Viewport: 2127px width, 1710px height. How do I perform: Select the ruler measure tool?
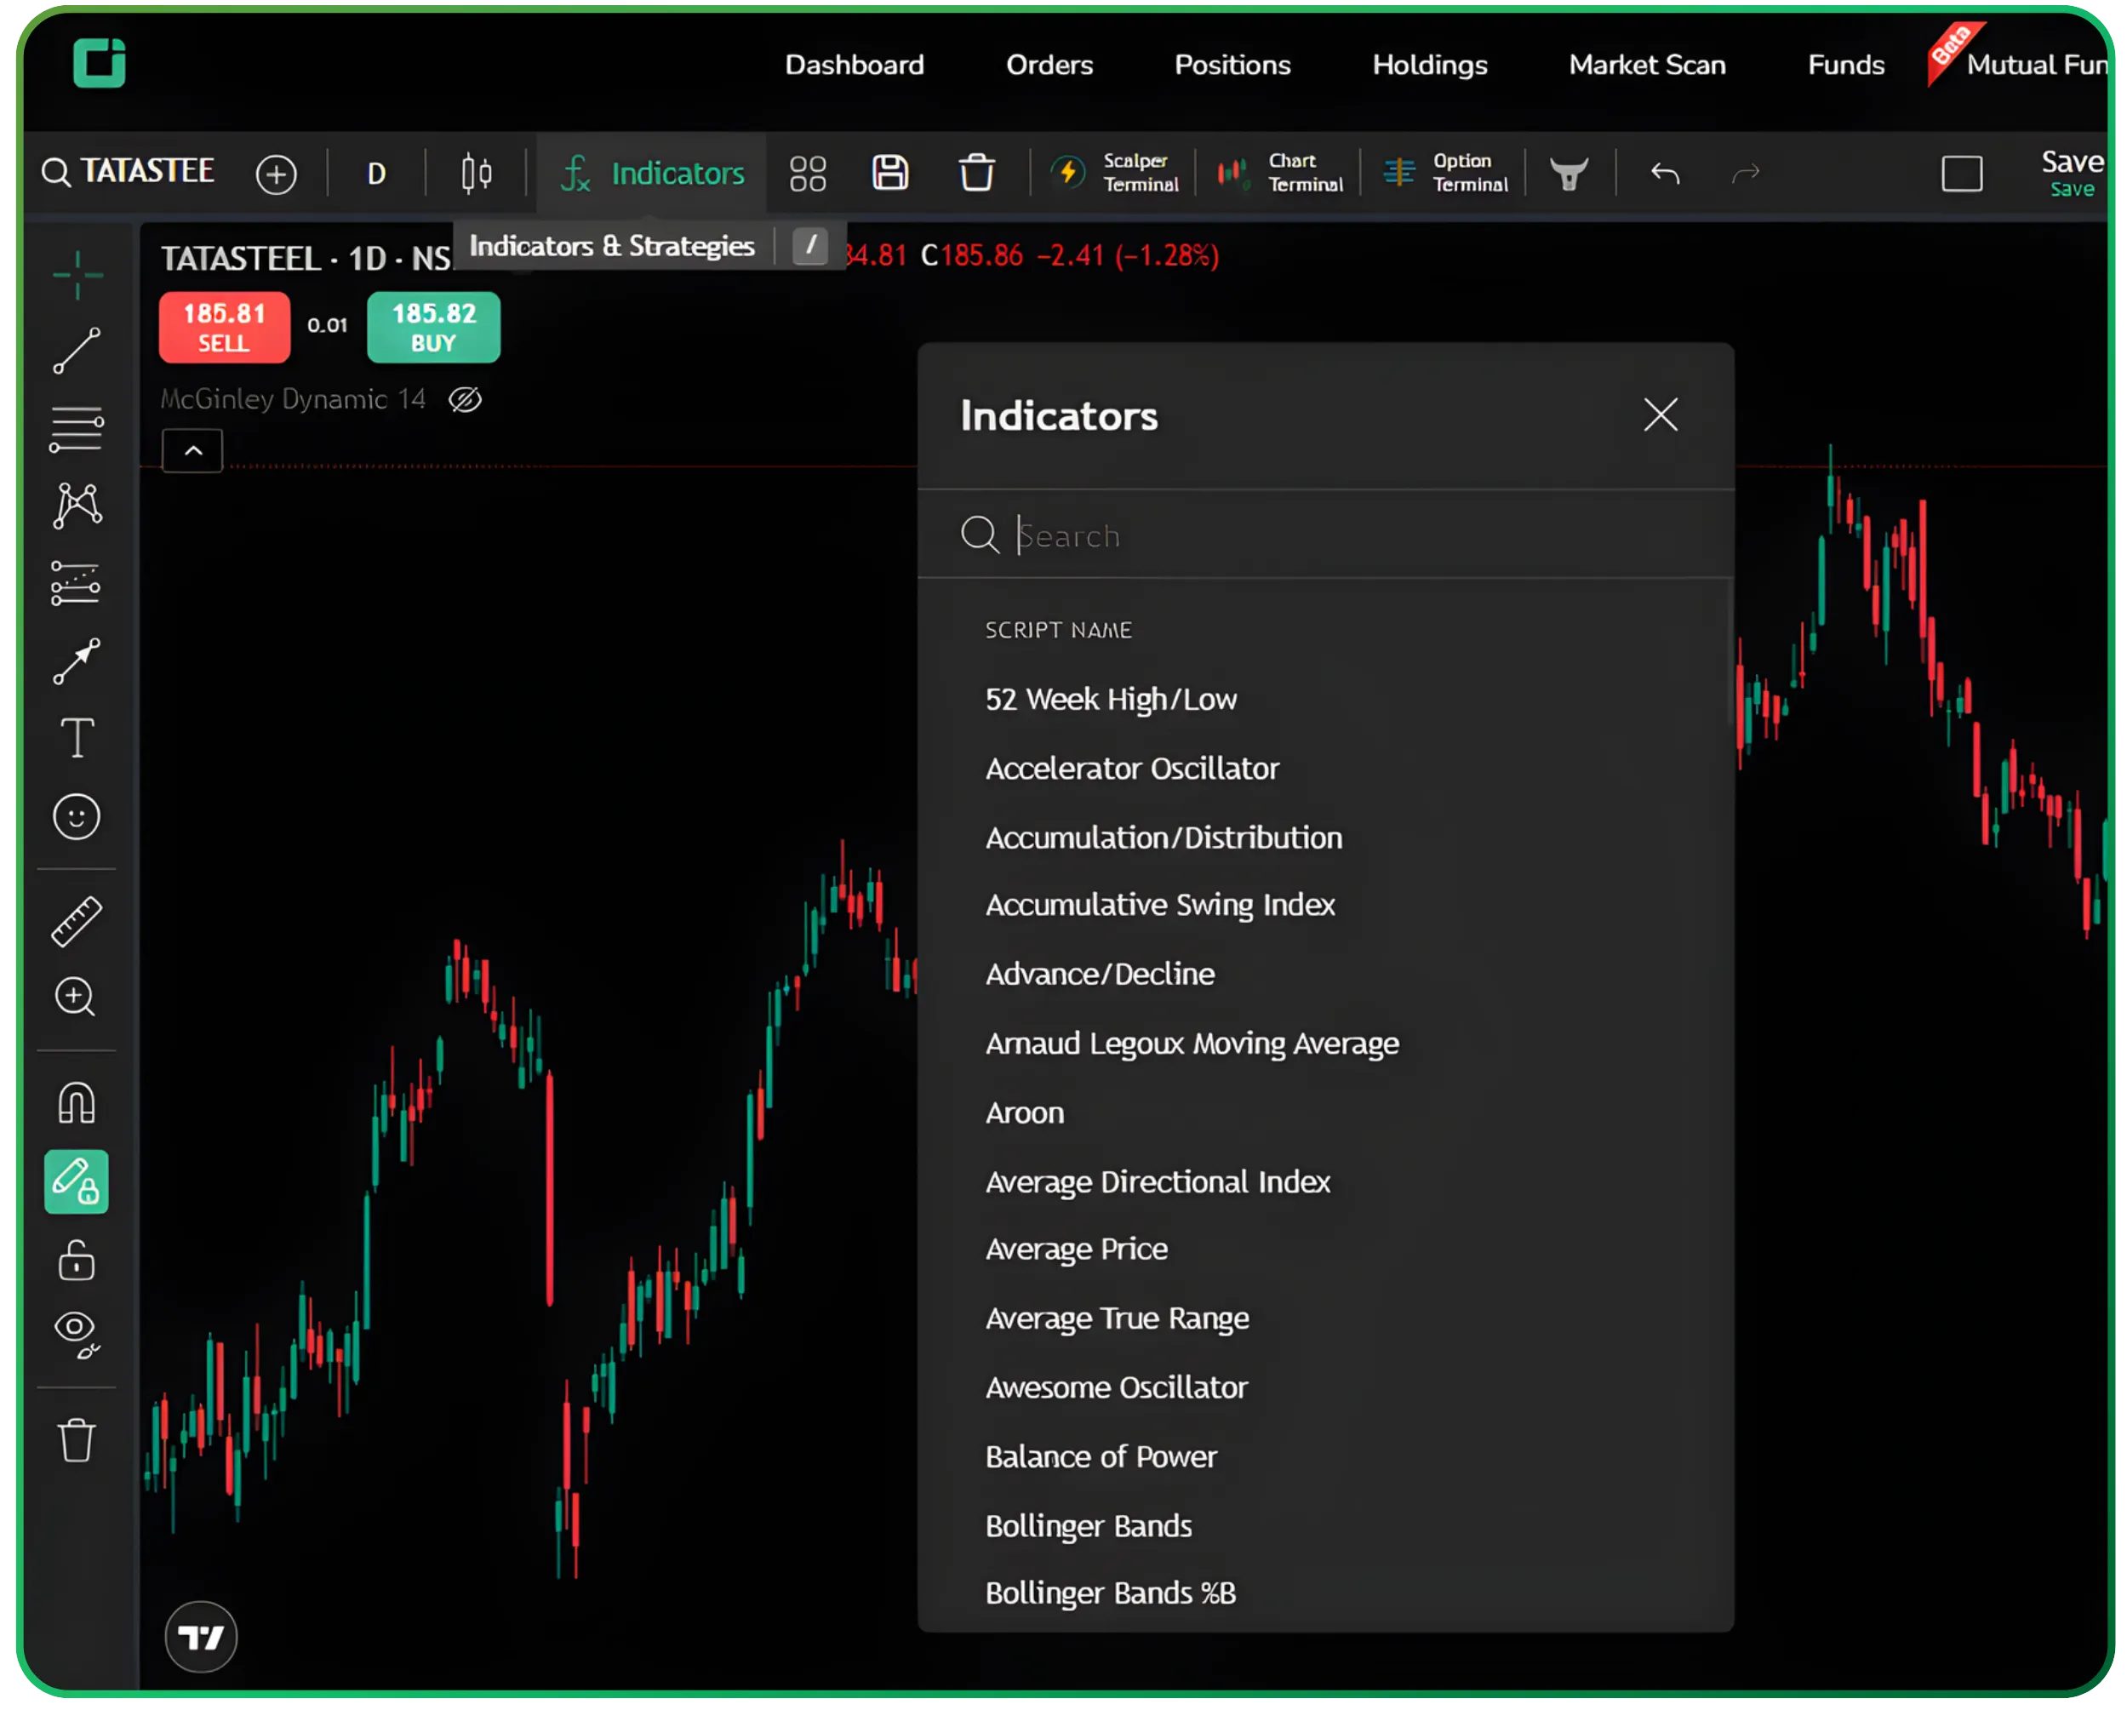[77, 922]
